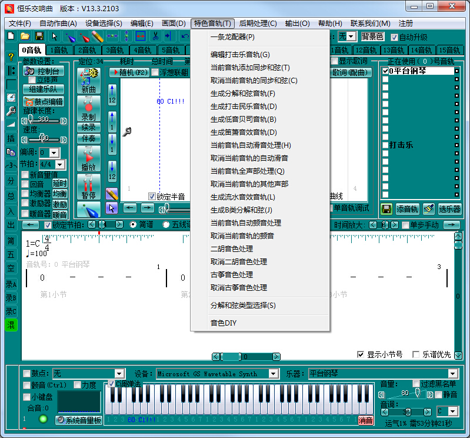The height and width of the screenshot is (438, 470).
Task: Click the transpose up 12 arrow button
Action: point(112,95)
